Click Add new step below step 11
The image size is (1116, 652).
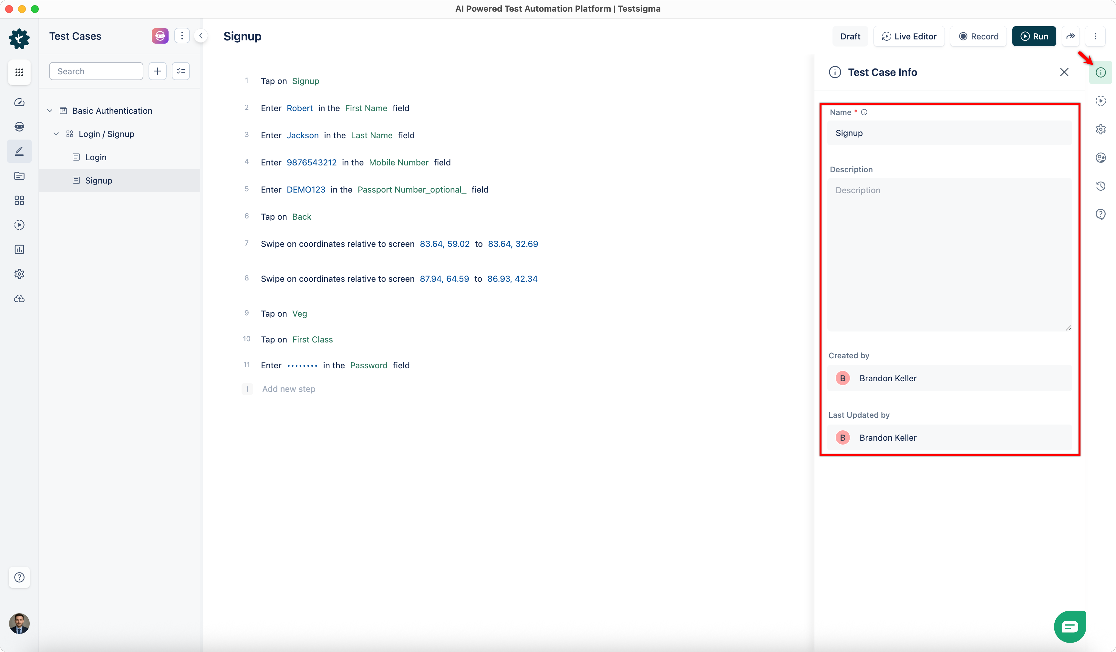[x=288, y=389]
